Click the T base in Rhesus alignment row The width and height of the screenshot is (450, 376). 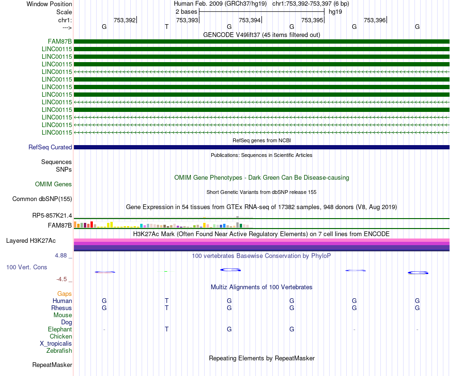(166, 308)
